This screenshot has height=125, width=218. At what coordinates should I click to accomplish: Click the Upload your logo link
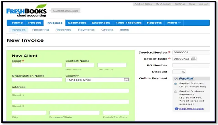66,11
